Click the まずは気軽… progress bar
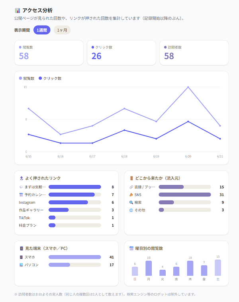The height and width of the screenshot is (302, 239). pos(75,187)
